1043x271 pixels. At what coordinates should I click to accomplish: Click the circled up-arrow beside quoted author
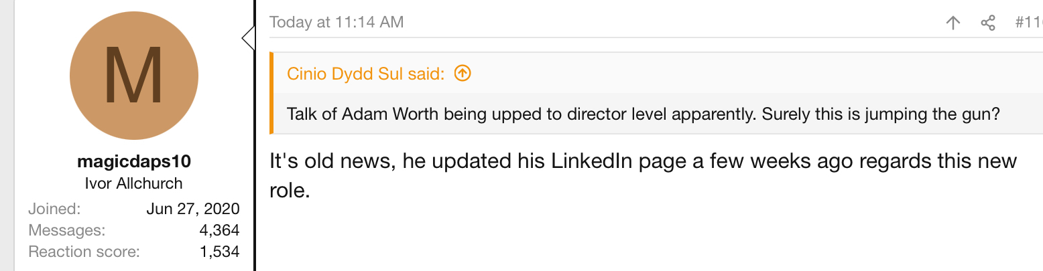463,73
